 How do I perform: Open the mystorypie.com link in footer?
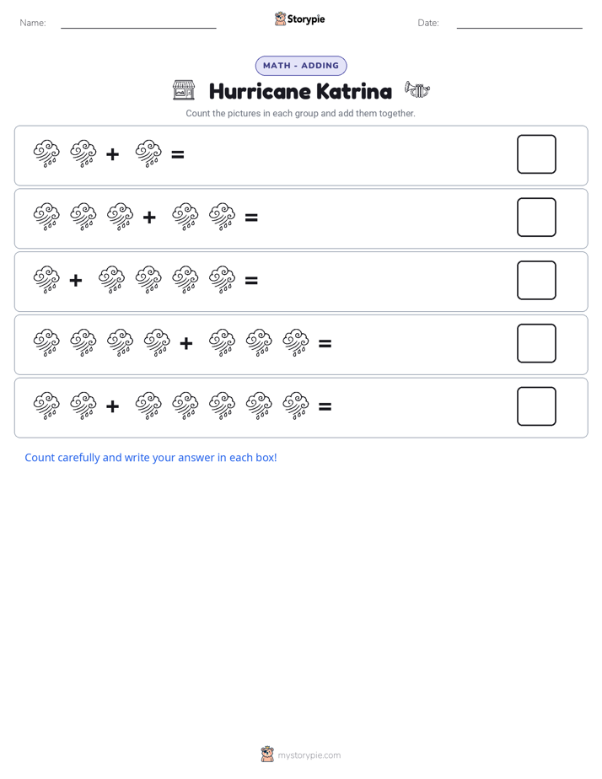click(x=309, y=755)
